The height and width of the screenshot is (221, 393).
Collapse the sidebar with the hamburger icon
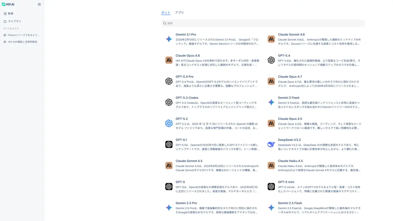39,4
